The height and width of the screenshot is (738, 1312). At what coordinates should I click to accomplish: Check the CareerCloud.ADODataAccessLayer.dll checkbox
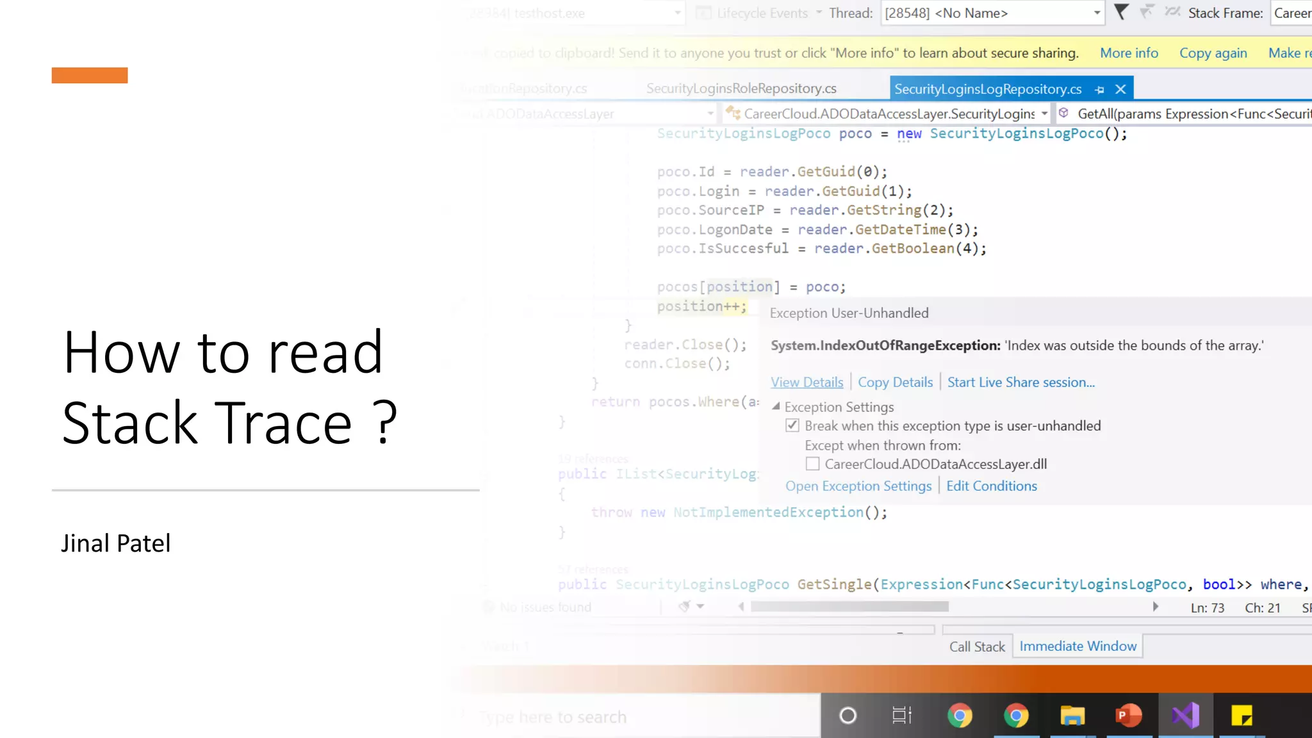(x=812, y=464)
